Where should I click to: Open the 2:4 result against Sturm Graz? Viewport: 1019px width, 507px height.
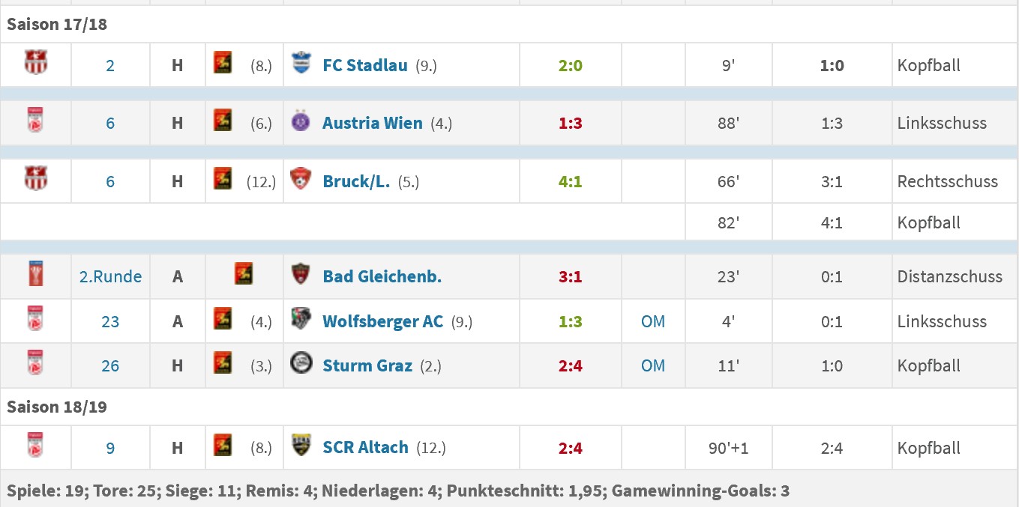click(x=571, y=365)
